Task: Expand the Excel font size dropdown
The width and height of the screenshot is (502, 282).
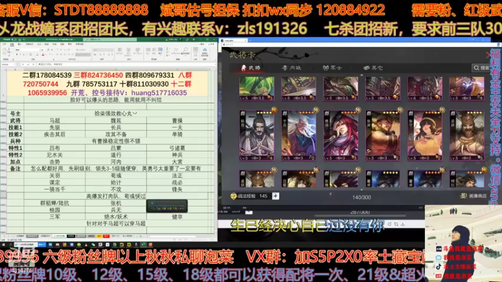Action: 46,50
